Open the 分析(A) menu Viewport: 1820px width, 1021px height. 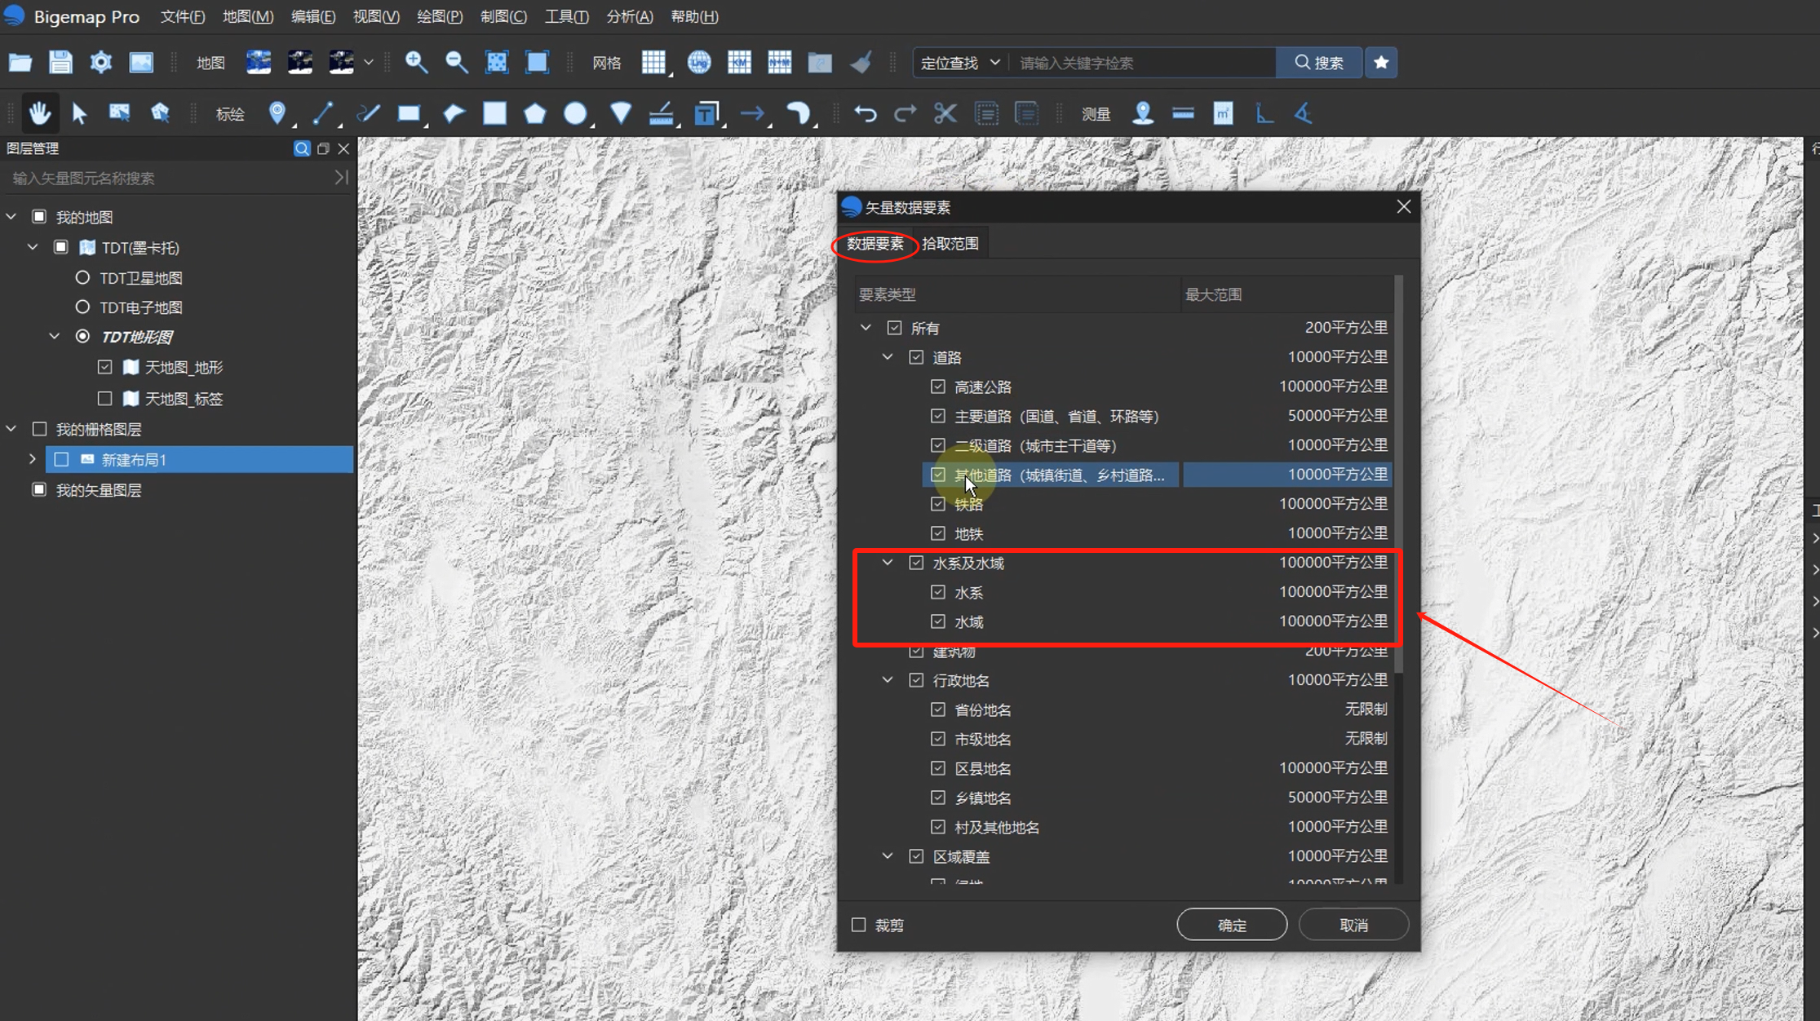point(629,16)
